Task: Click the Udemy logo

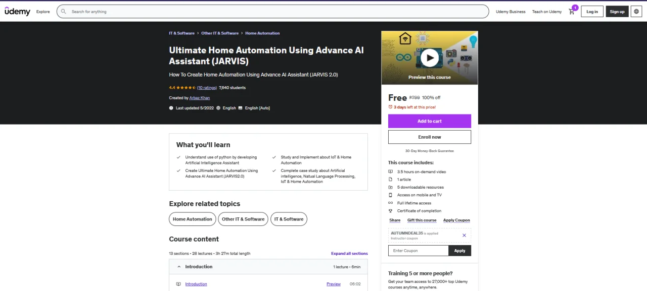Action: (x=17, y=11)
